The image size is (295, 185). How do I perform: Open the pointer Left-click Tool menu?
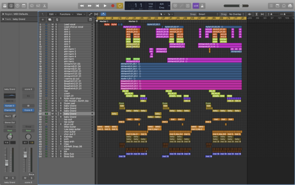162,14
